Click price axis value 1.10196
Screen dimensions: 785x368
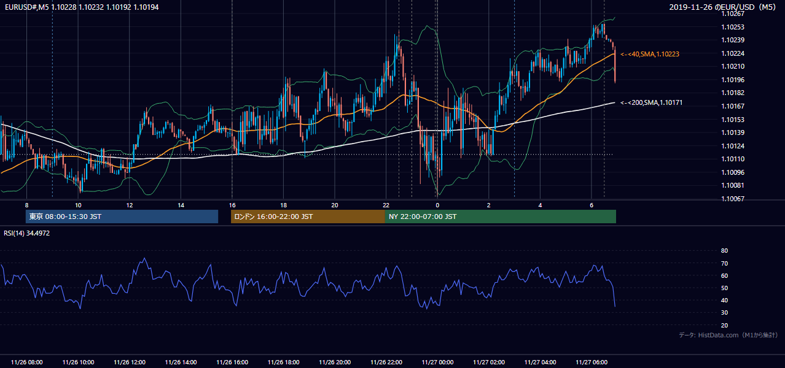[733, 80]
